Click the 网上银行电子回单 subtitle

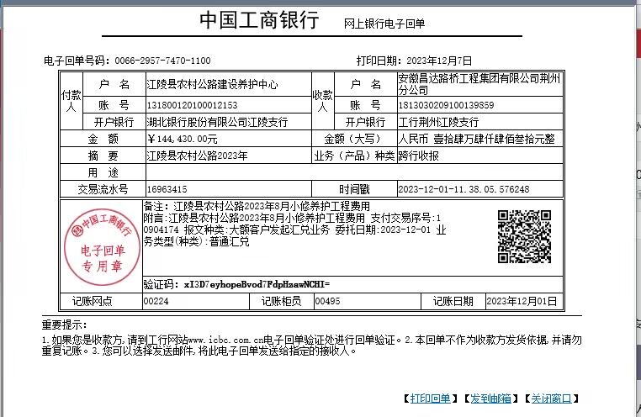pyautogui.click(x=384, y=24)
